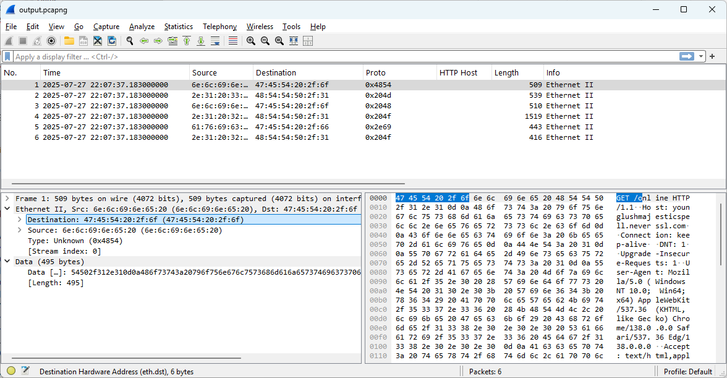The height and width of the screenshot is (378, 727).
Task: Click the zoom in text icon
Action: point(251,41)
